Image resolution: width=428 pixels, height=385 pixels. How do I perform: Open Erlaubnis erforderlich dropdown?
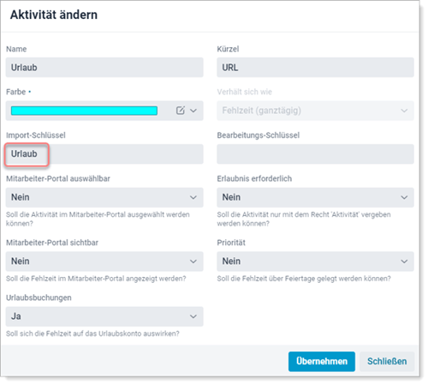[x=315, y=197]
